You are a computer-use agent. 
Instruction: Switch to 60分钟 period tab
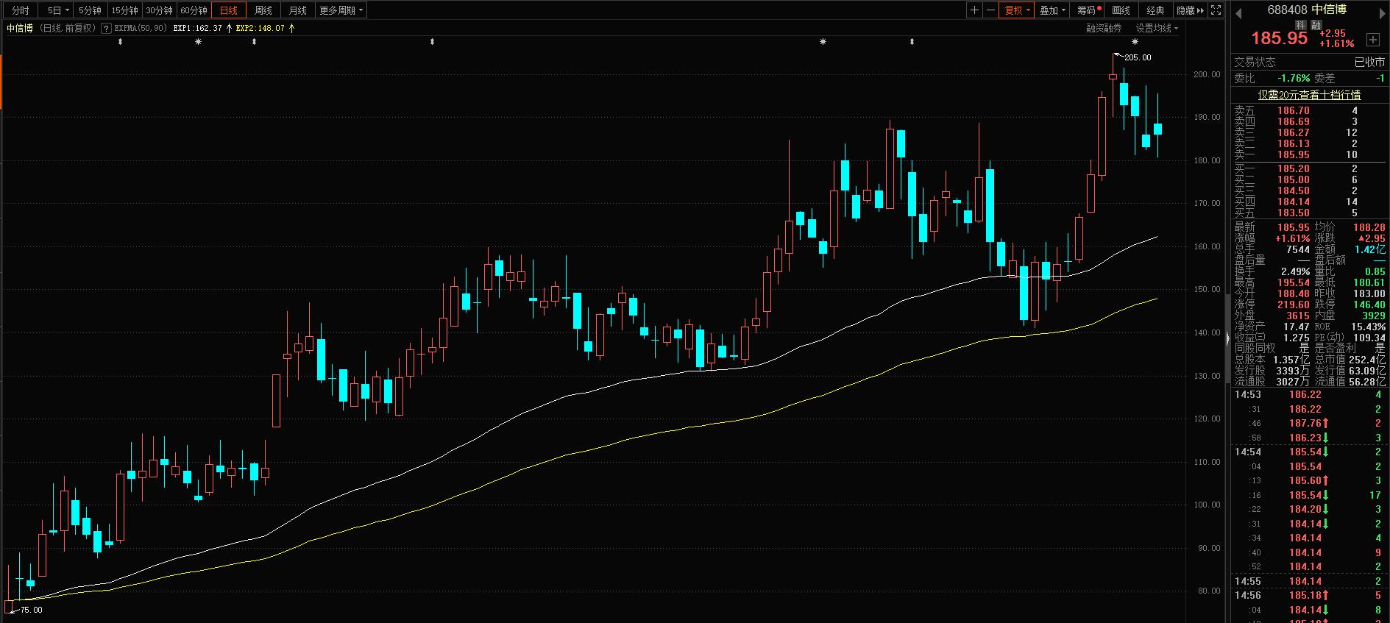pyautogui.click(x=194, y=10)
